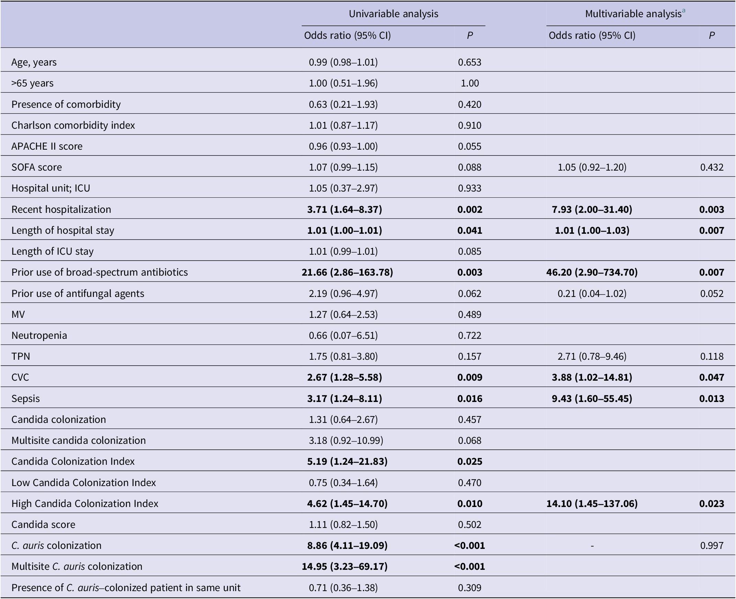This screenshot has width=736, height=599.
Task: Click the 'Multisite C. auris colonization' row label
Action: [77, 567]
